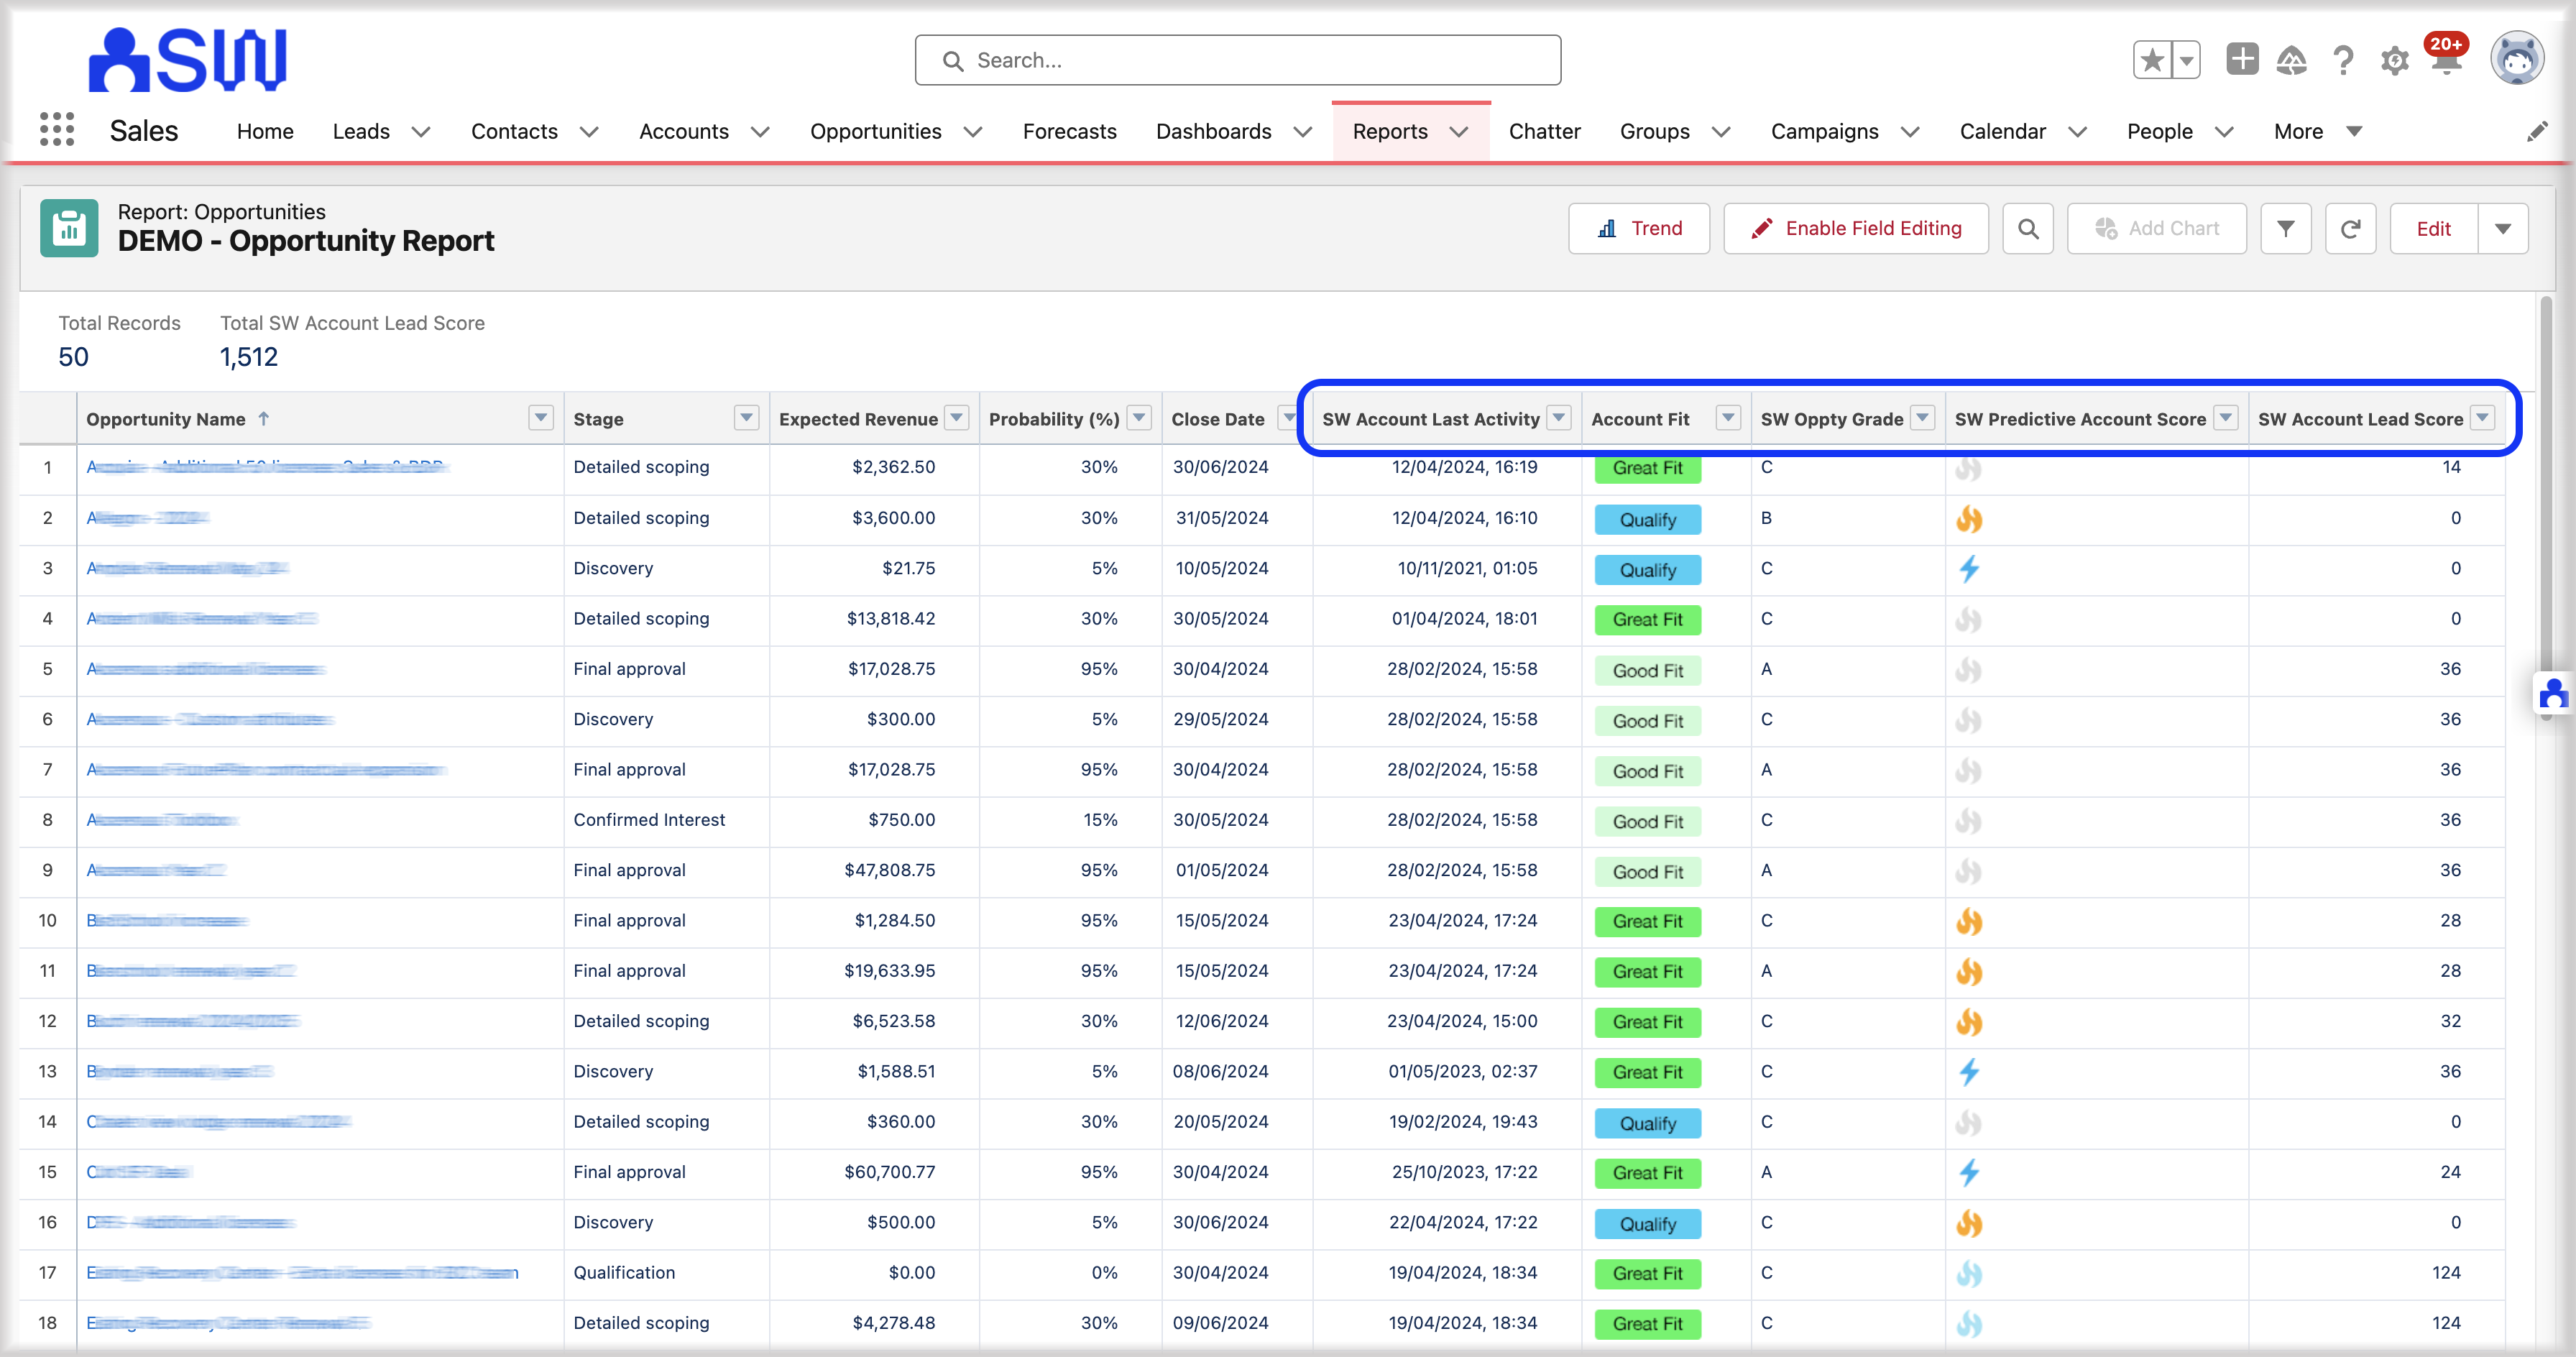The width and height of the screenshot is (2576, 1357).
Task: Click the Trend button
Action: pyautogui.click(x=1639, y=228)
